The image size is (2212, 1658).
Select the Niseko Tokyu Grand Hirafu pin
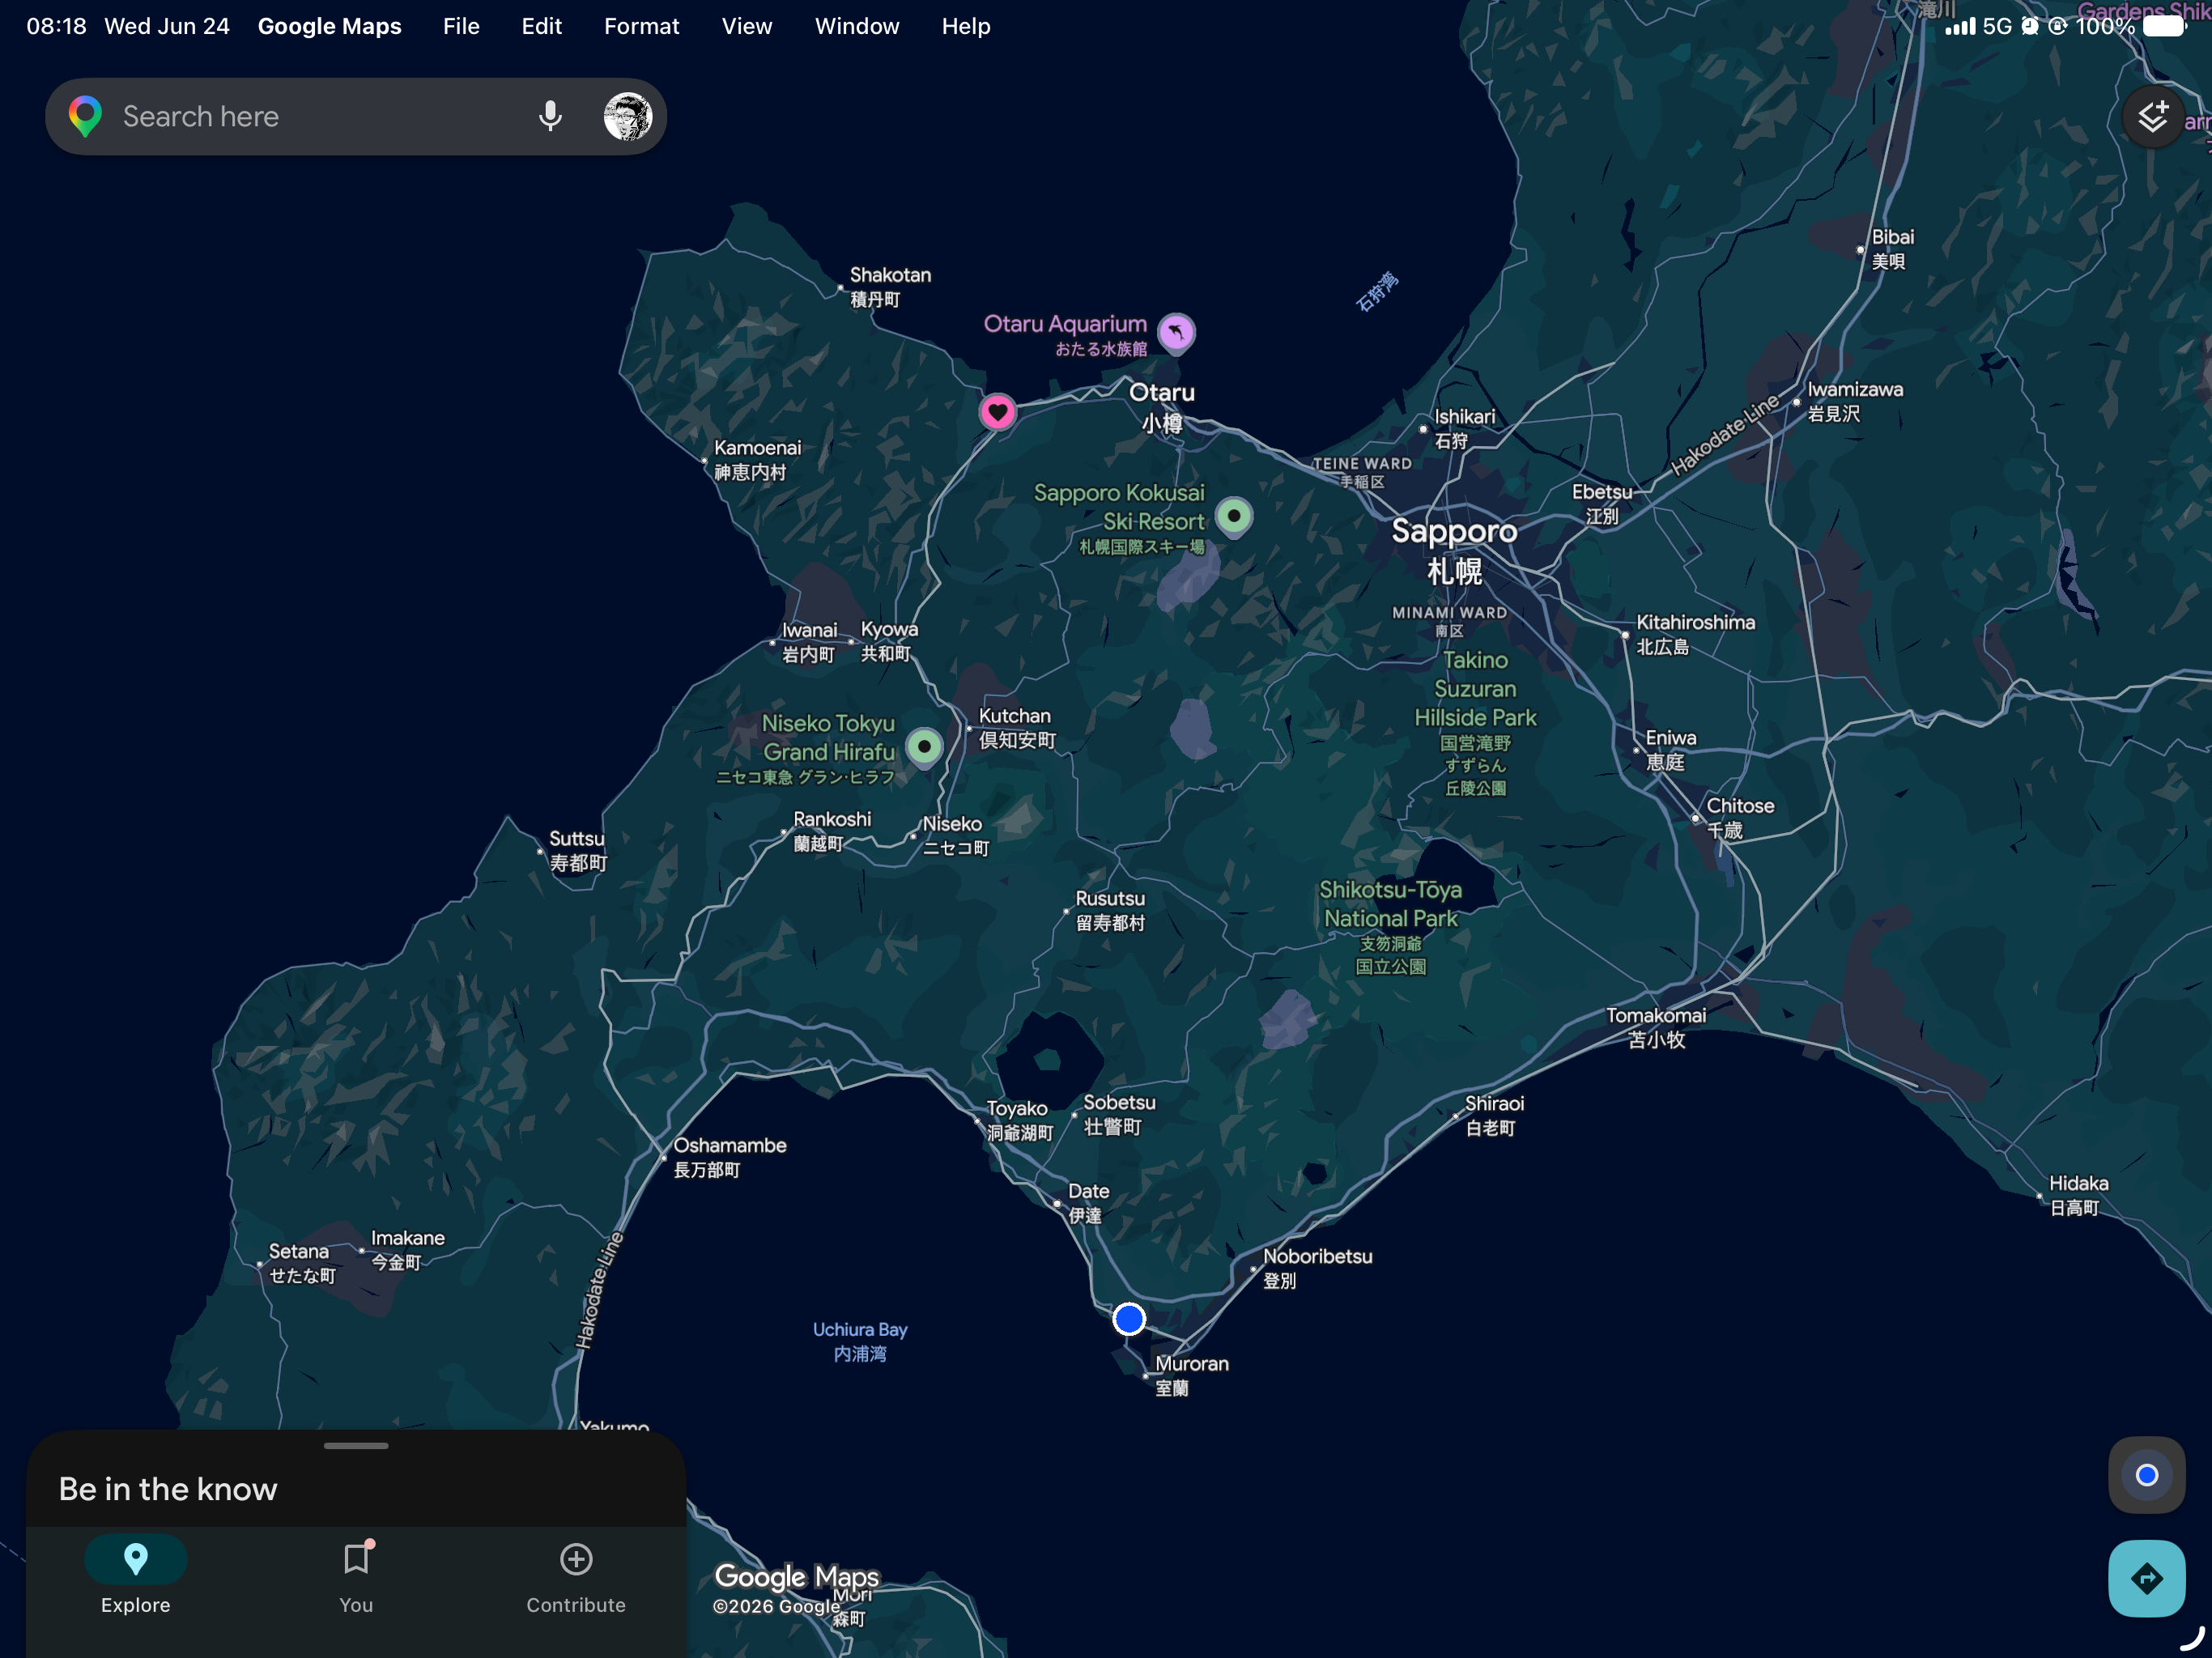924,747
